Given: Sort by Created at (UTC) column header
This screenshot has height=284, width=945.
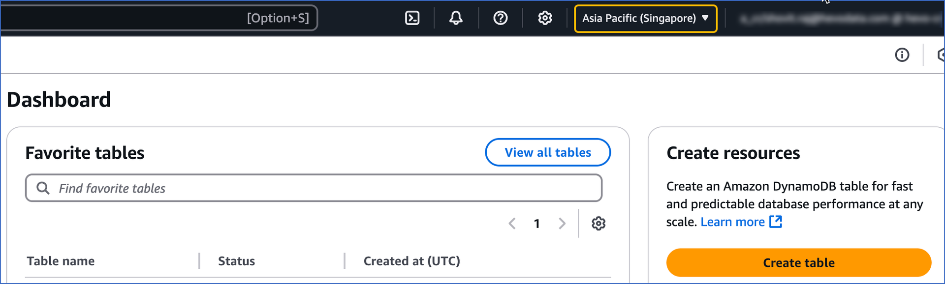Looking at the screenshot, I should 411,261.
